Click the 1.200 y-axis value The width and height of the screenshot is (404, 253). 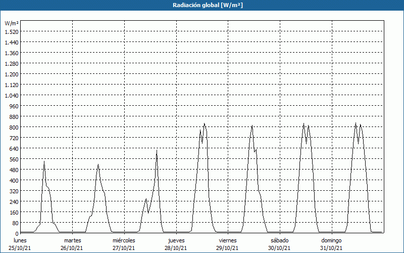tap(12, 74)
